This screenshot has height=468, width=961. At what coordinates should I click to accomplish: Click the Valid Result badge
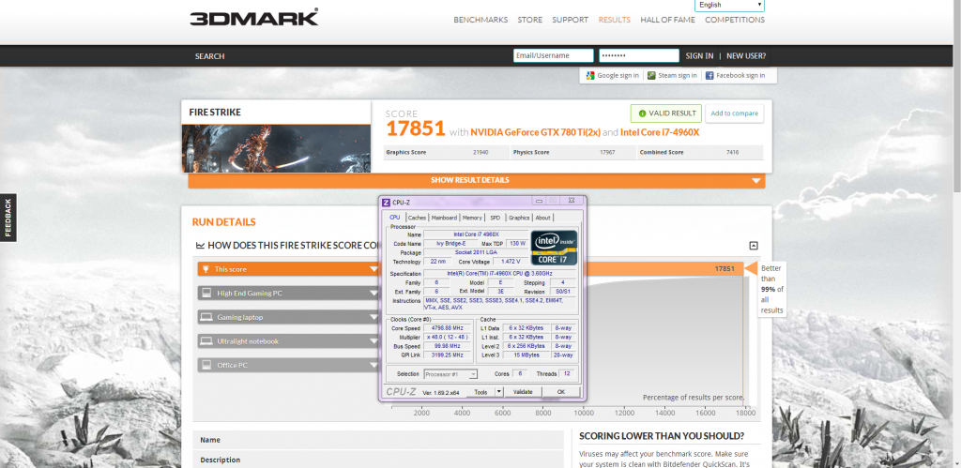point(666,113)
